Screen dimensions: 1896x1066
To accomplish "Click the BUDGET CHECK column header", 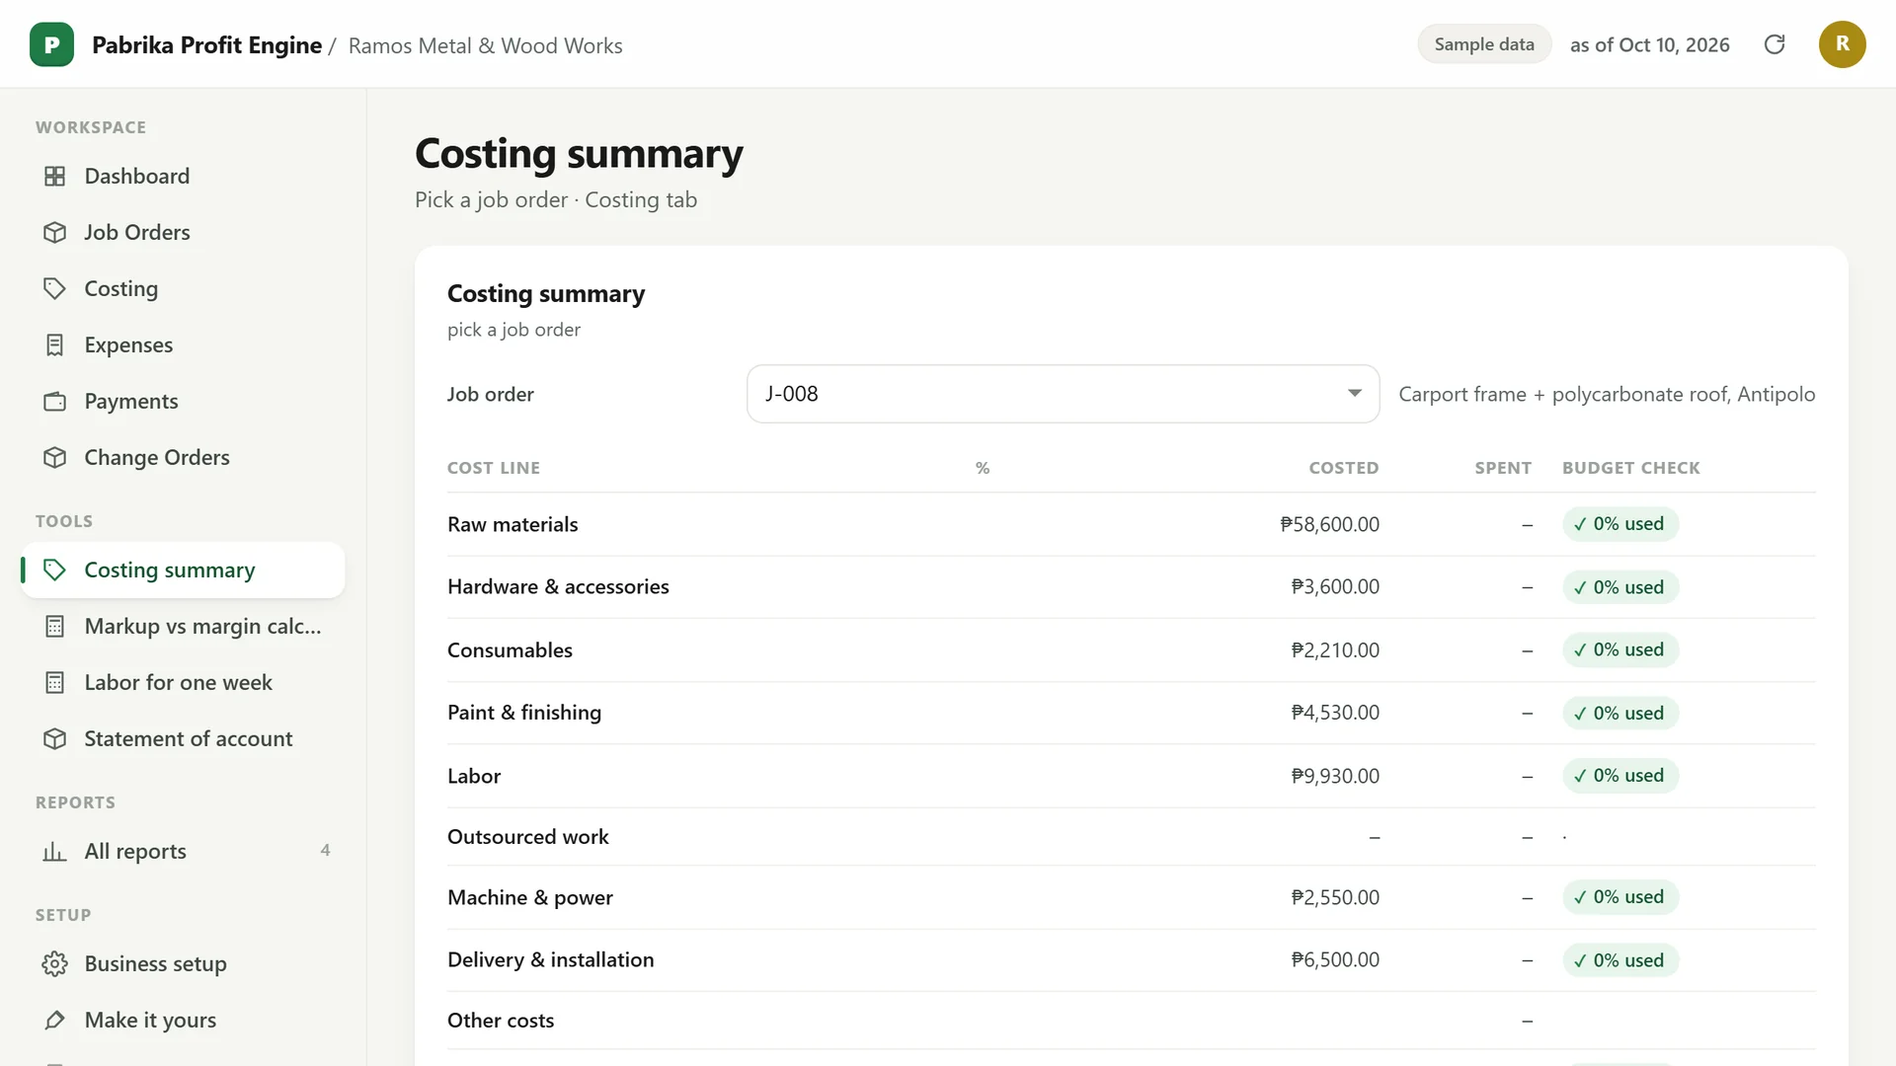I will 1631,468.
